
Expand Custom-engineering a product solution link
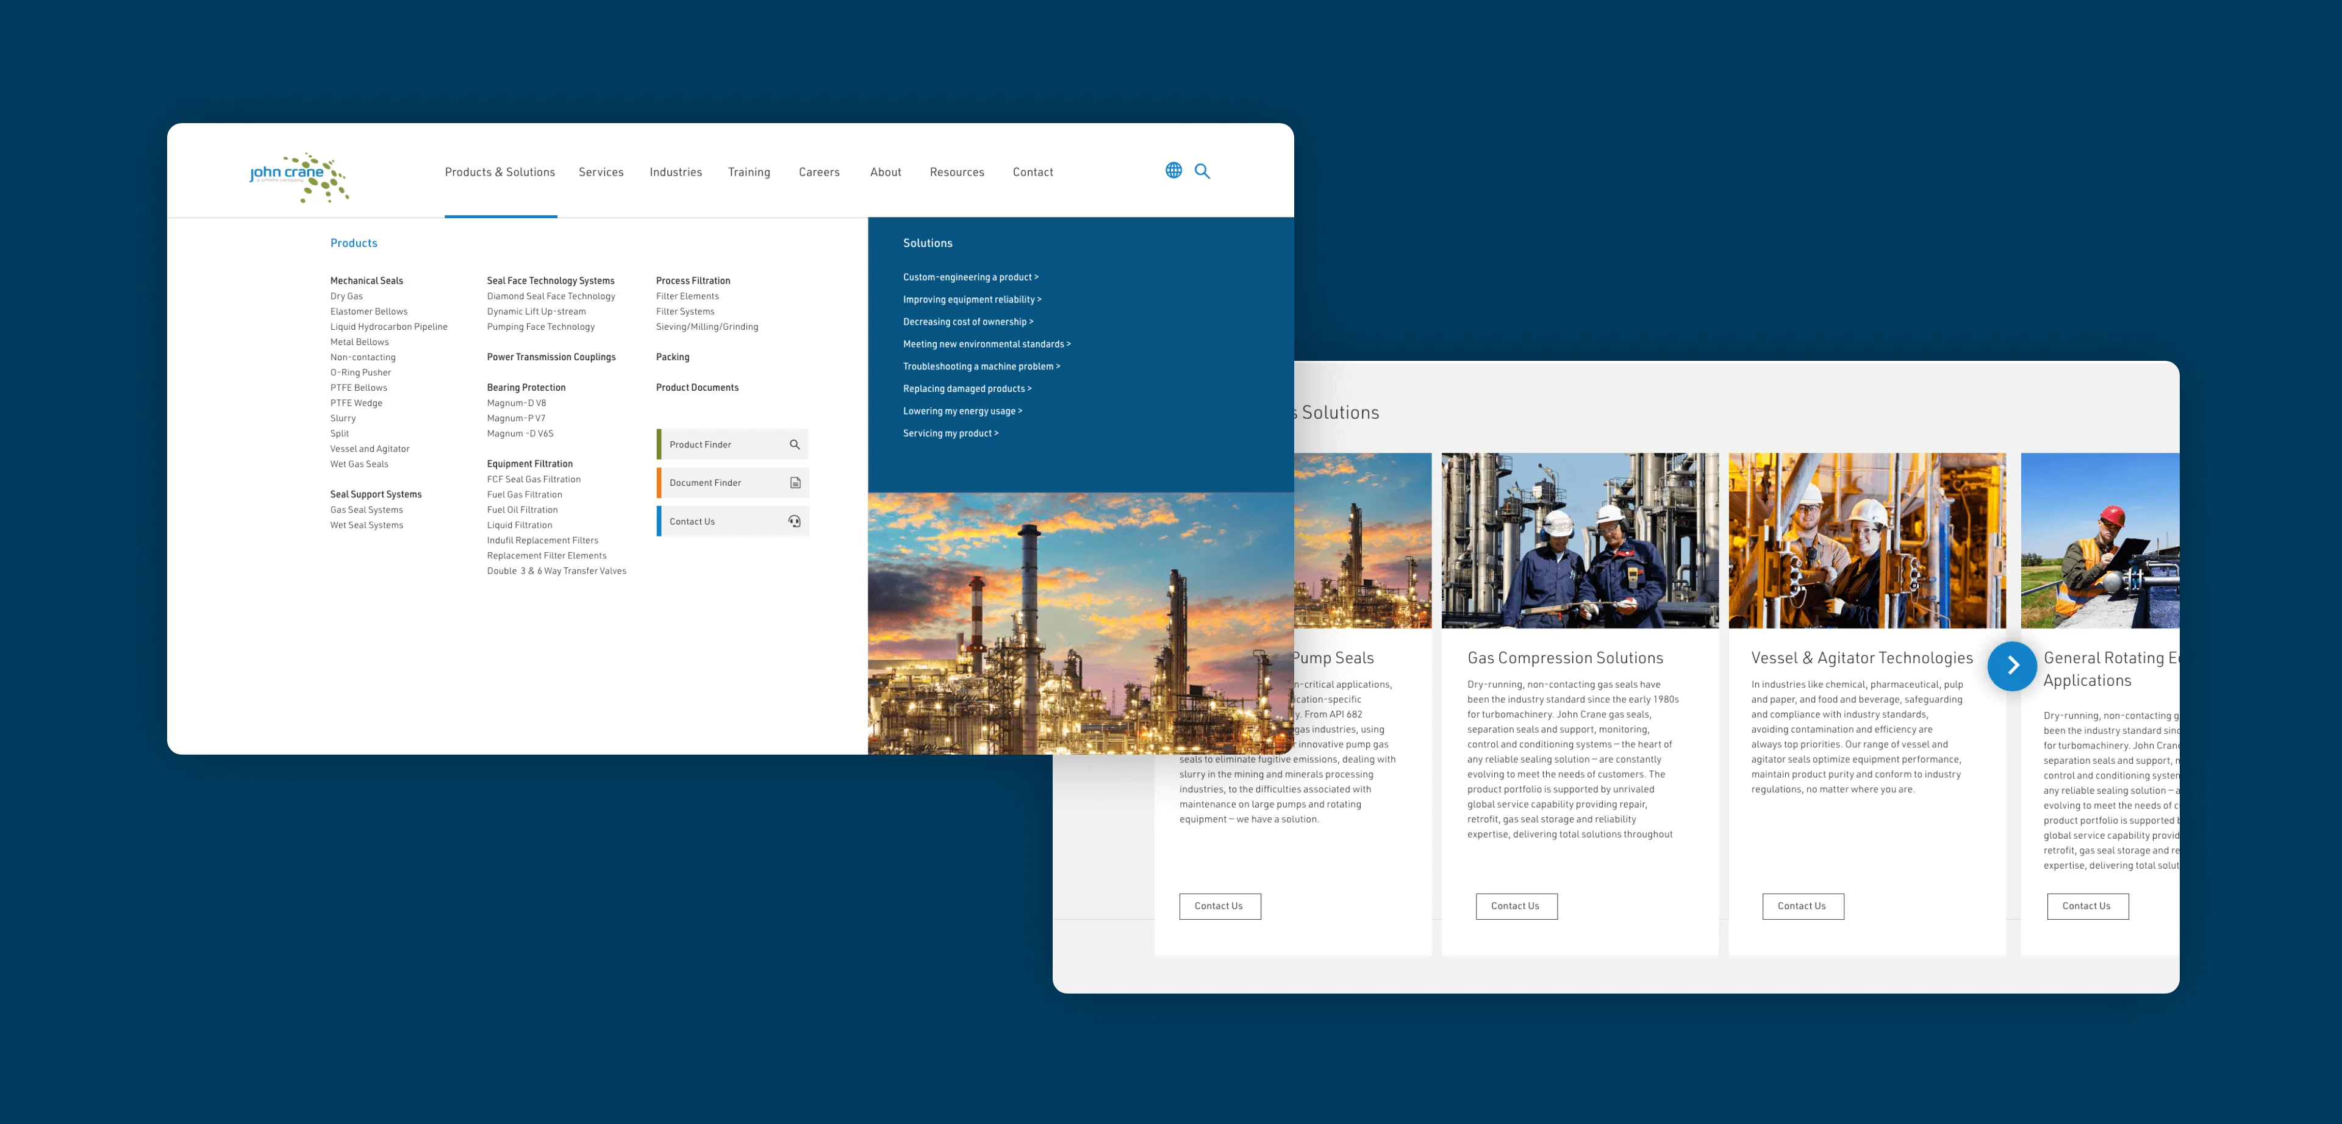click(x=970, y=277)
